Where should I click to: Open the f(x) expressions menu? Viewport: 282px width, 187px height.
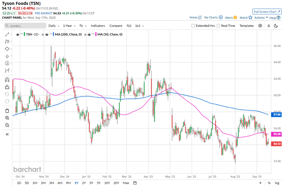(129, 26)
